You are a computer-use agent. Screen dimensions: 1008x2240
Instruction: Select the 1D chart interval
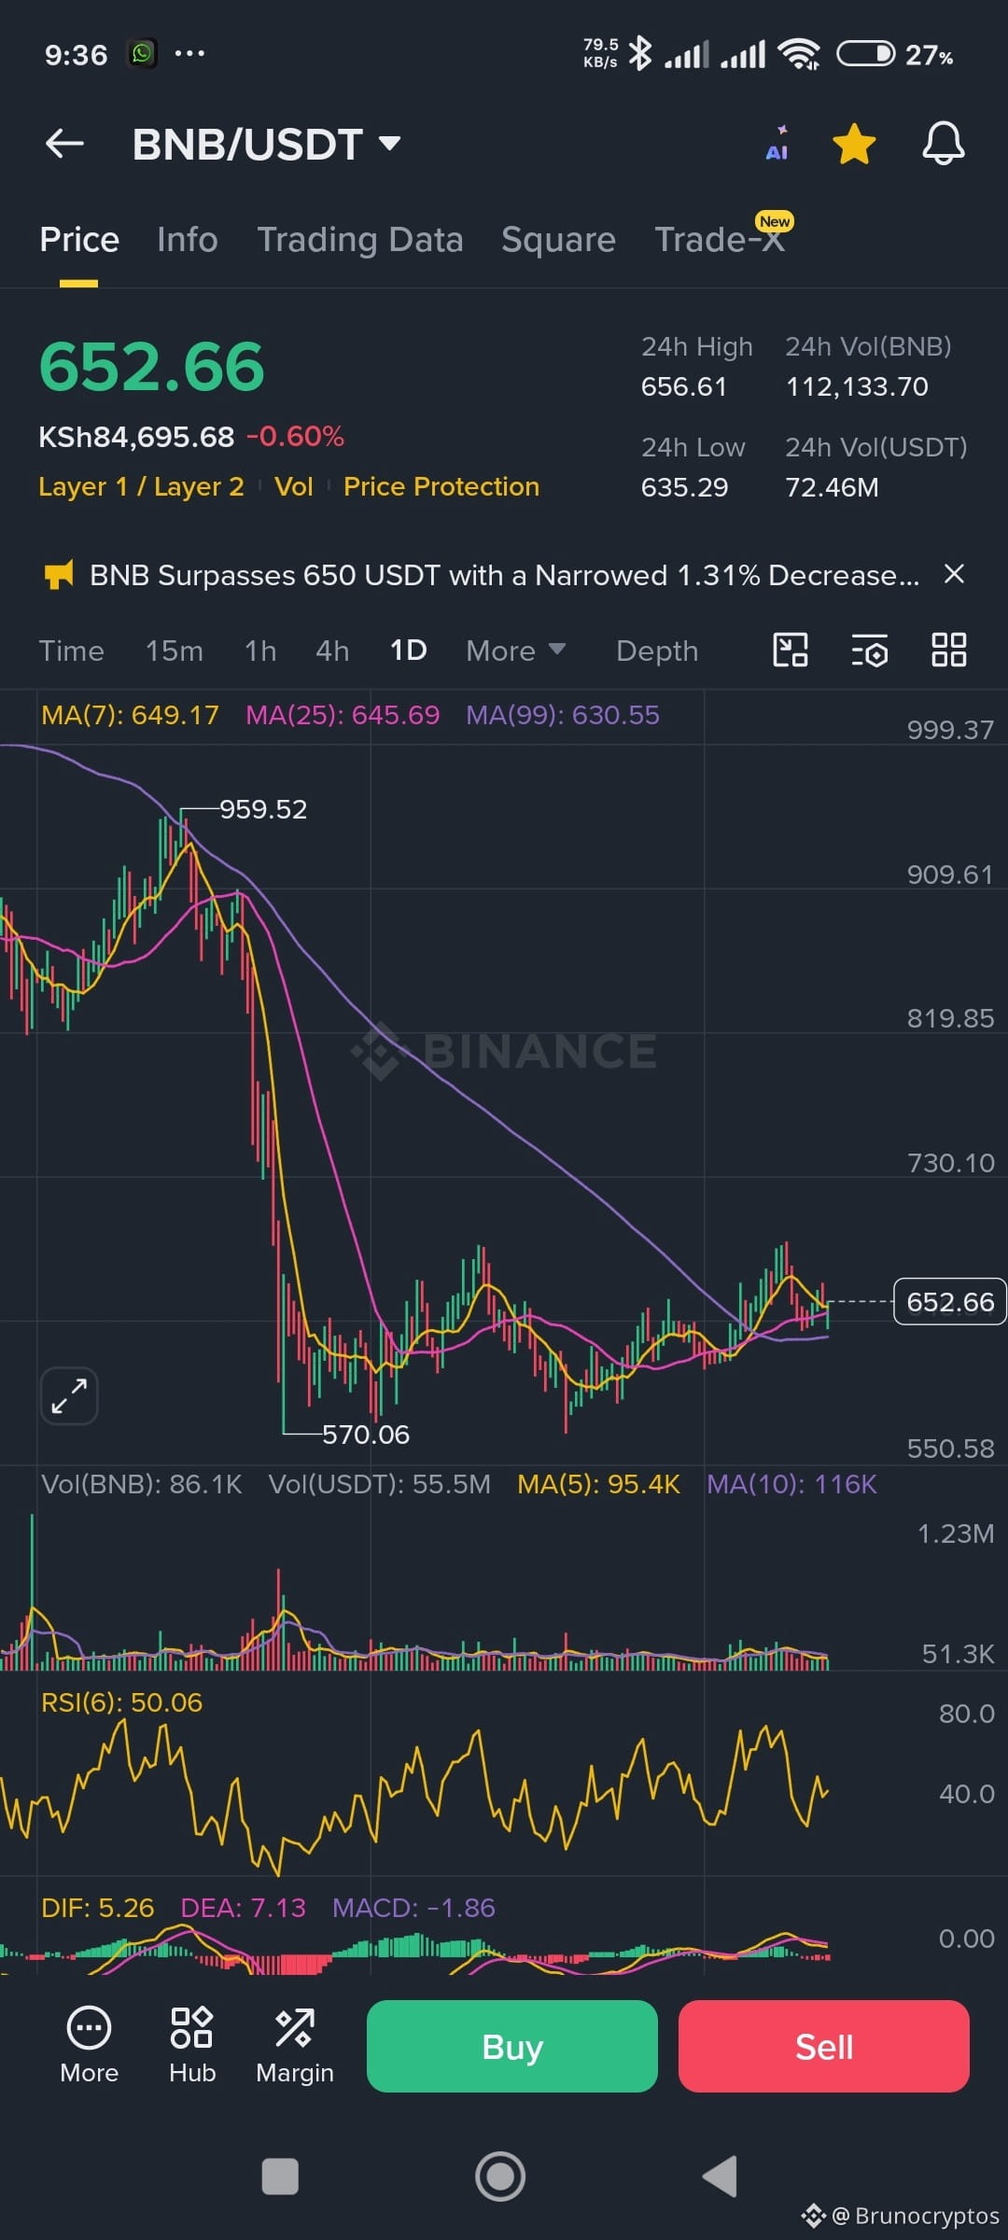[408, 651]
